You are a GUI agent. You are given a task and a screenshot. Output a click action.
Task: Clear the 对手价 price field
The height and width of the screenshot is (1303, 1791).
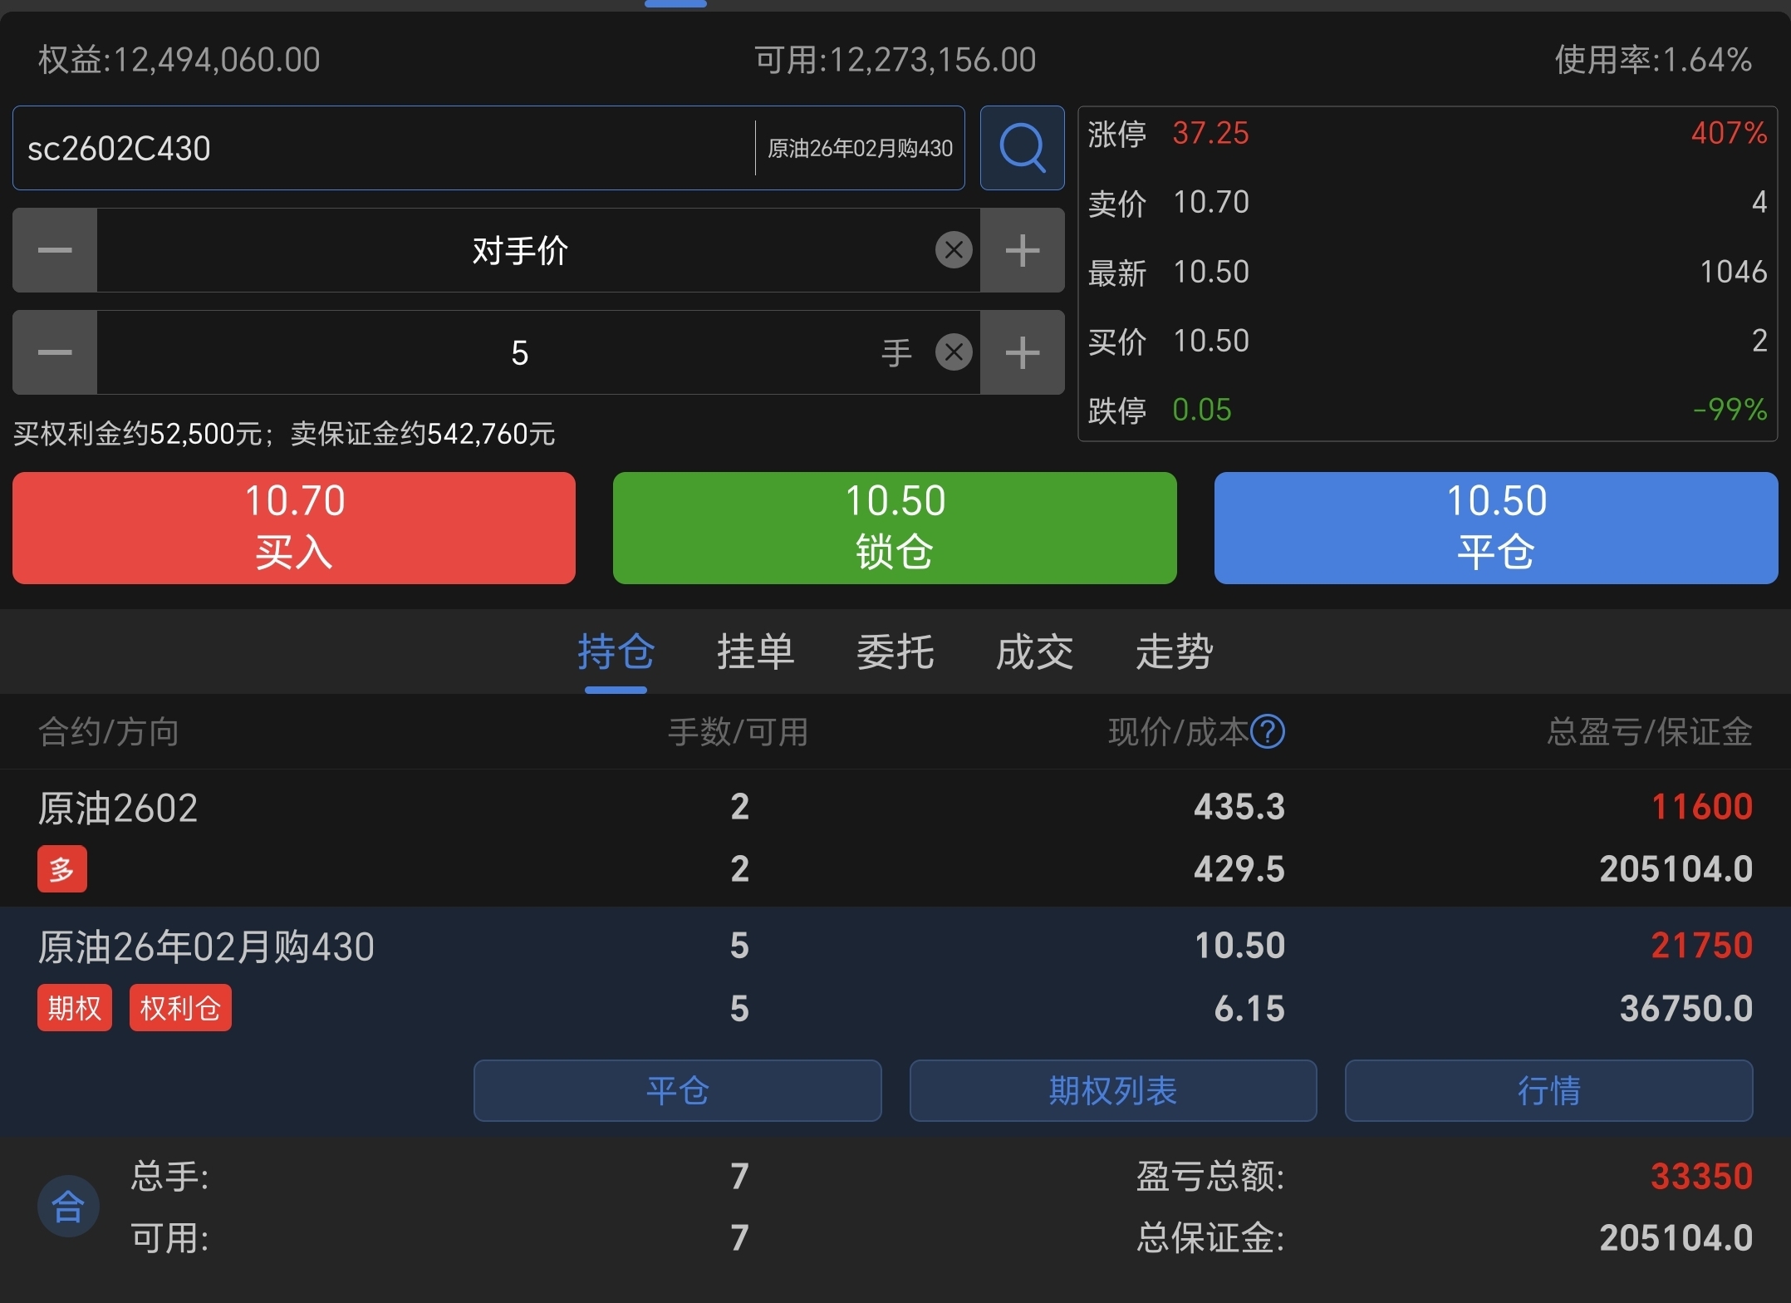tap(954, 250)
